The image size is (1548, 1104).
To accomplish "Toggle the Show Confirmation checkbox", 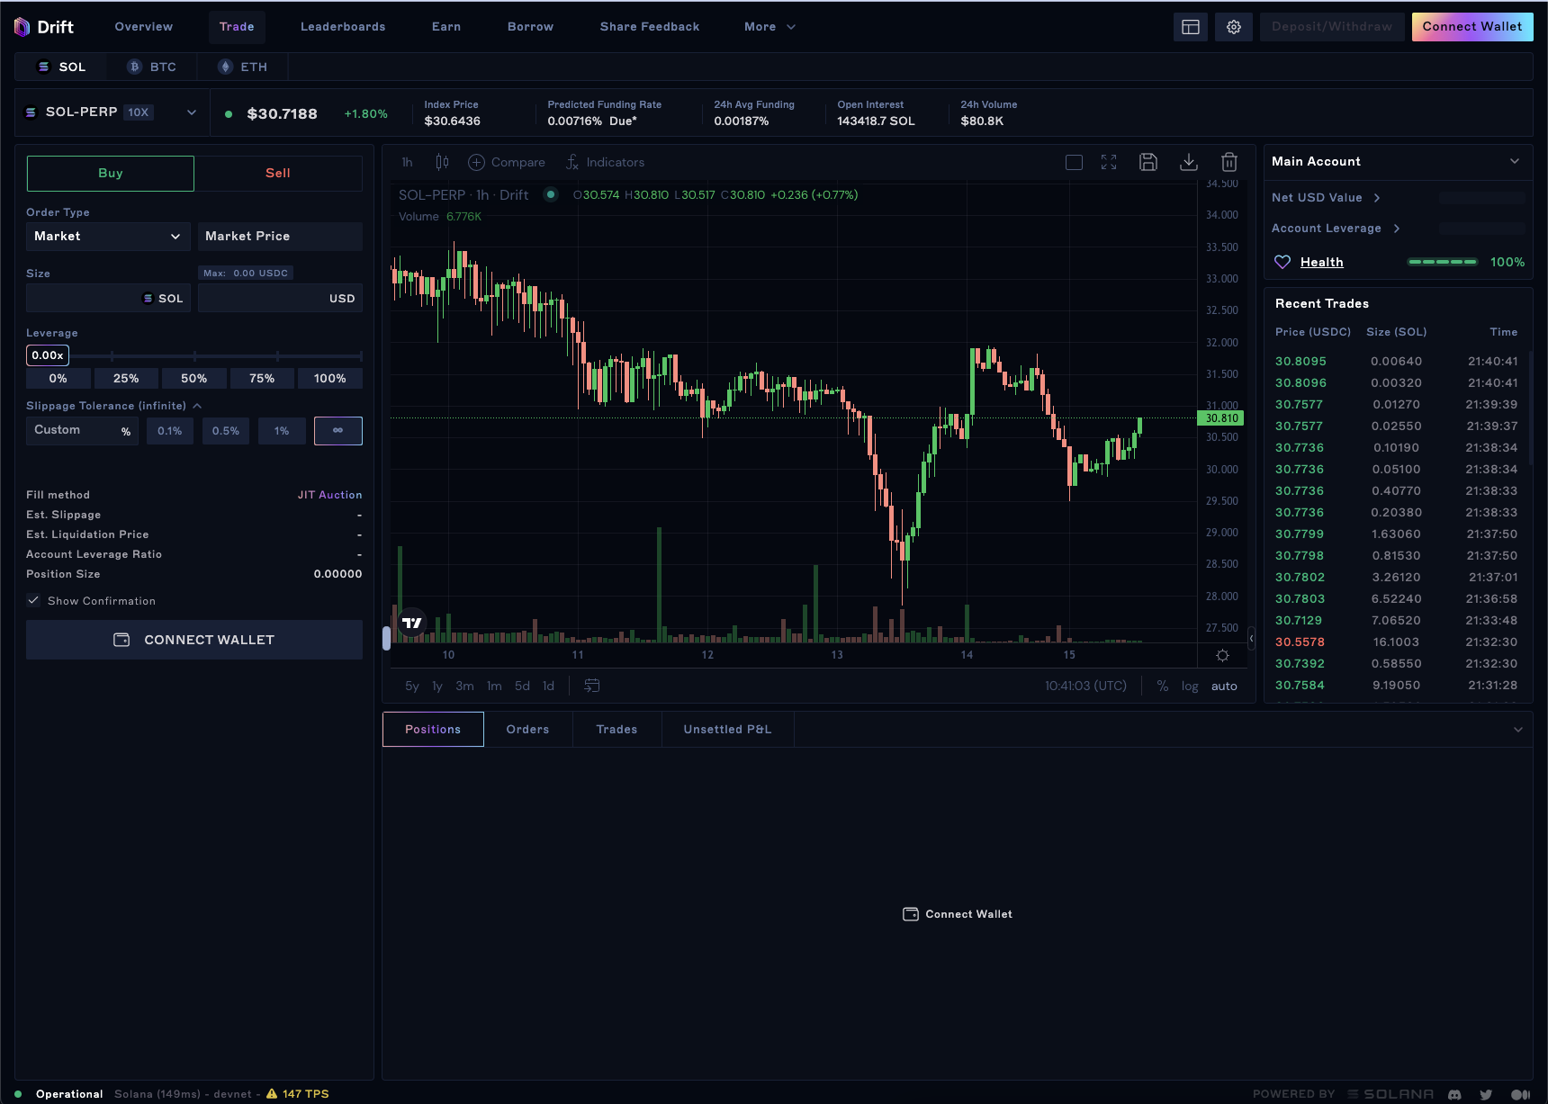I will pos(33,600).
